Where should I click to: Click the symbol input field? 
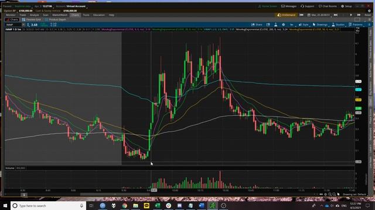pyautogui.click(x=13, y=24)
